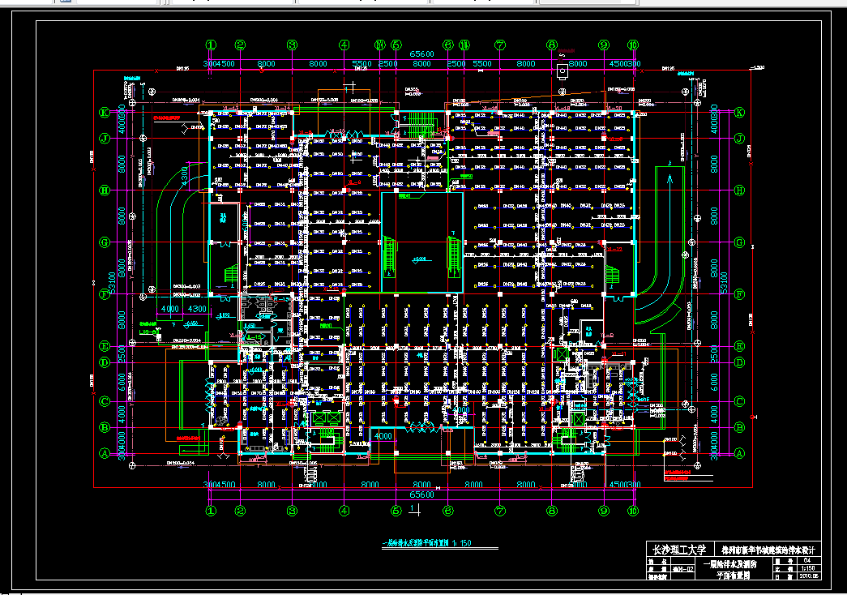847x595 pixels.
Task: Pick axis bubble 3 in the bottom row
Action: tap(293, 511)
